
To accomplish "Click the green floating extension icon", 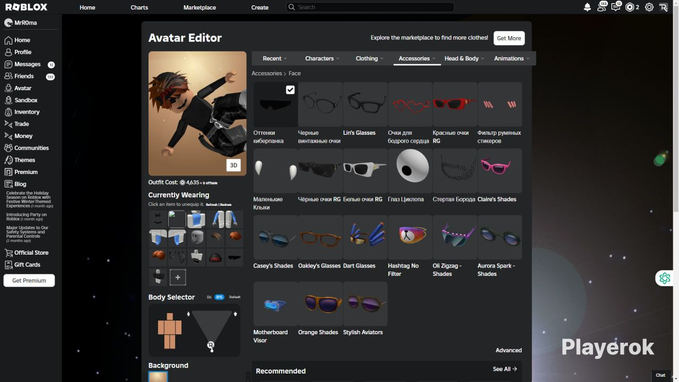I will (664, 277).
